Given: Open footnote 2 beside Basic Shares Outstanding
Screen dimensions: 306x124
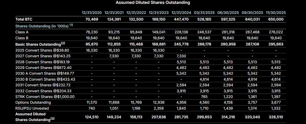Looking at the screenshot, I should click(x=63, y=43).
